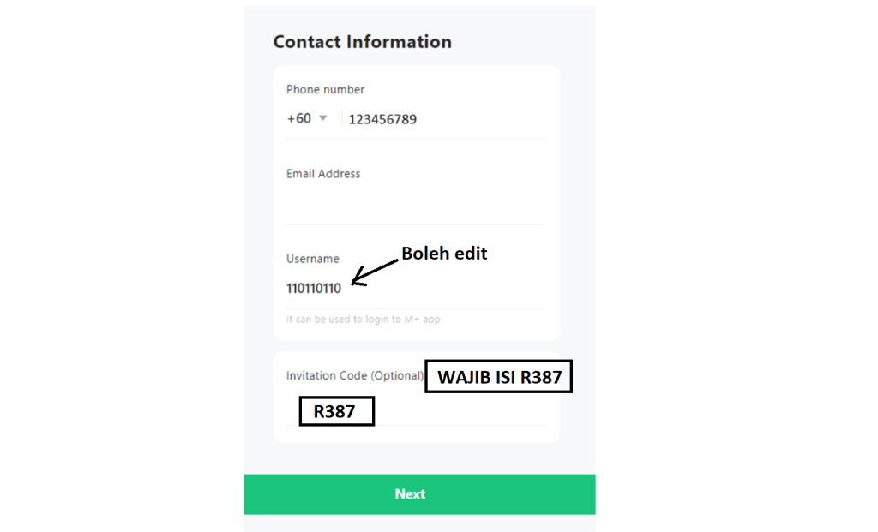Click the "Username" field label
878x532 pixels.
(312, 259)
